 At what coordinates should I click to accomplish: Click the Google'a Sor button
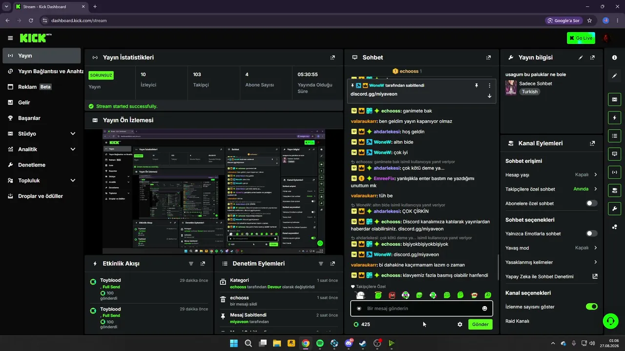click(x=564, y=20)
